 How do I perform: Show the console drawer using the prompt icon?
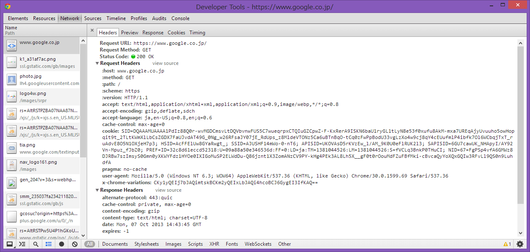pos(22,244)
